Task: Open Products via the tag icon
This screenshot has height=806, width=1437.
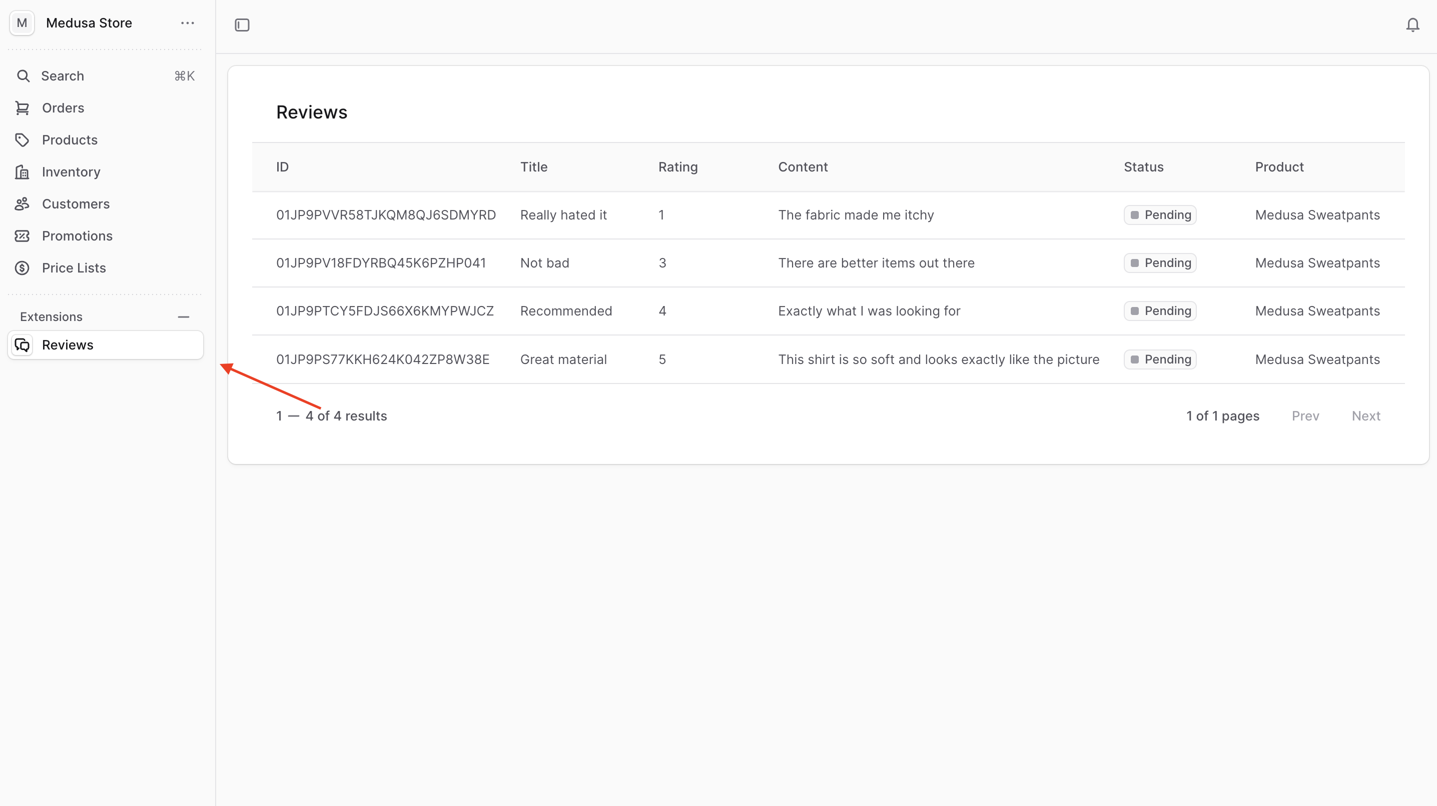Action: pos(23,140)
